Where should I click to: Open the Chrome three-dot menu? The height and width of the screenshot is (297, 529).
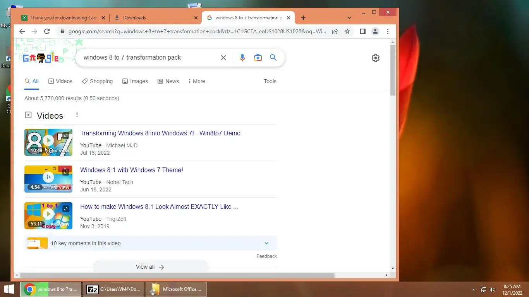coord(388,31)
